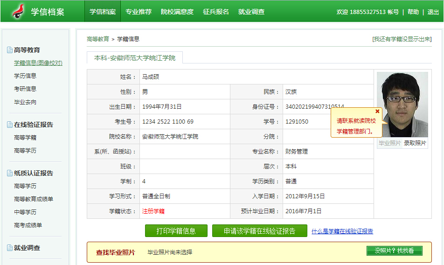Click the 申请该学籍在线验证报告 button

(260, 231)
